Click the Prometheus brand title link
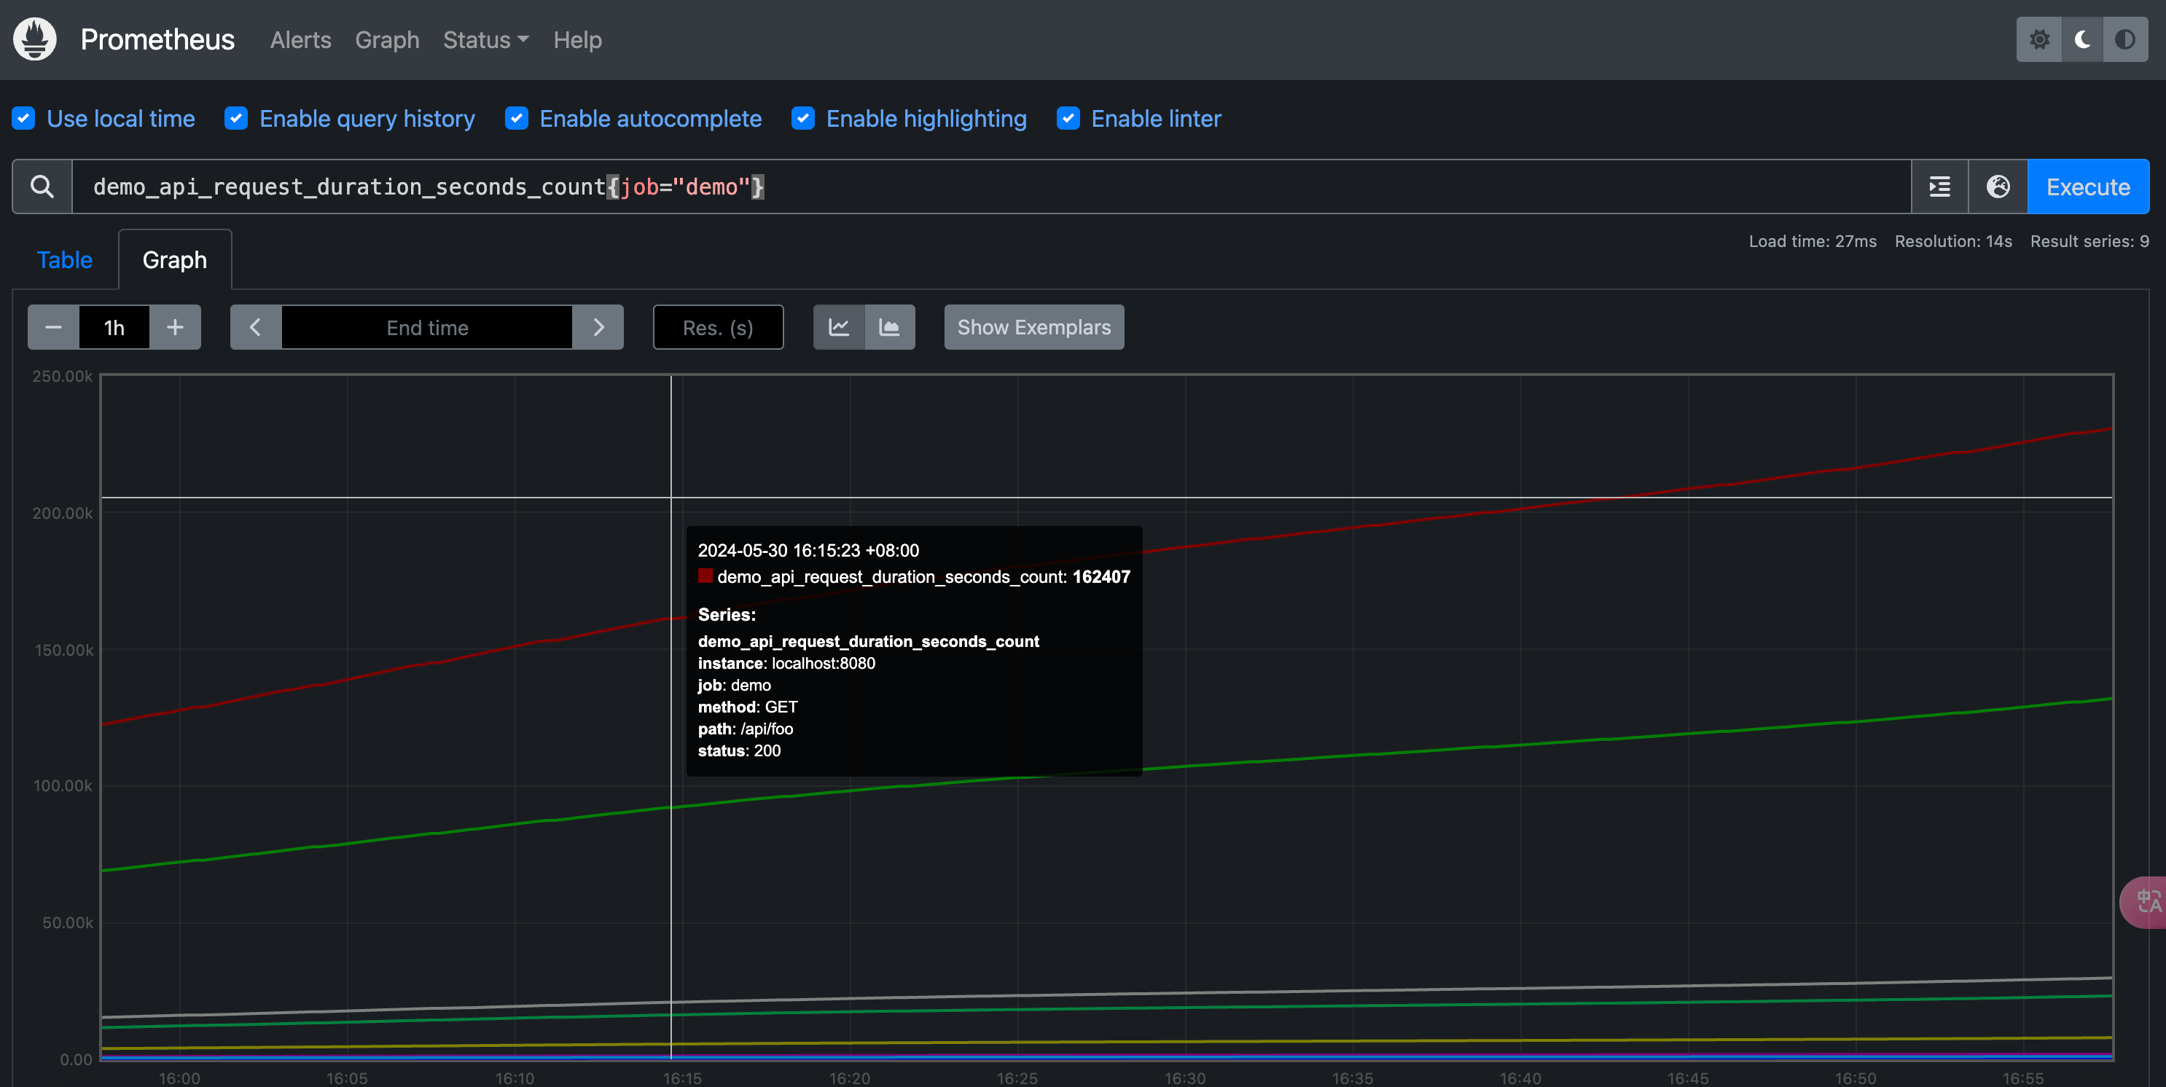The width and height of the screenshot is (2166, 1087). 157,39
